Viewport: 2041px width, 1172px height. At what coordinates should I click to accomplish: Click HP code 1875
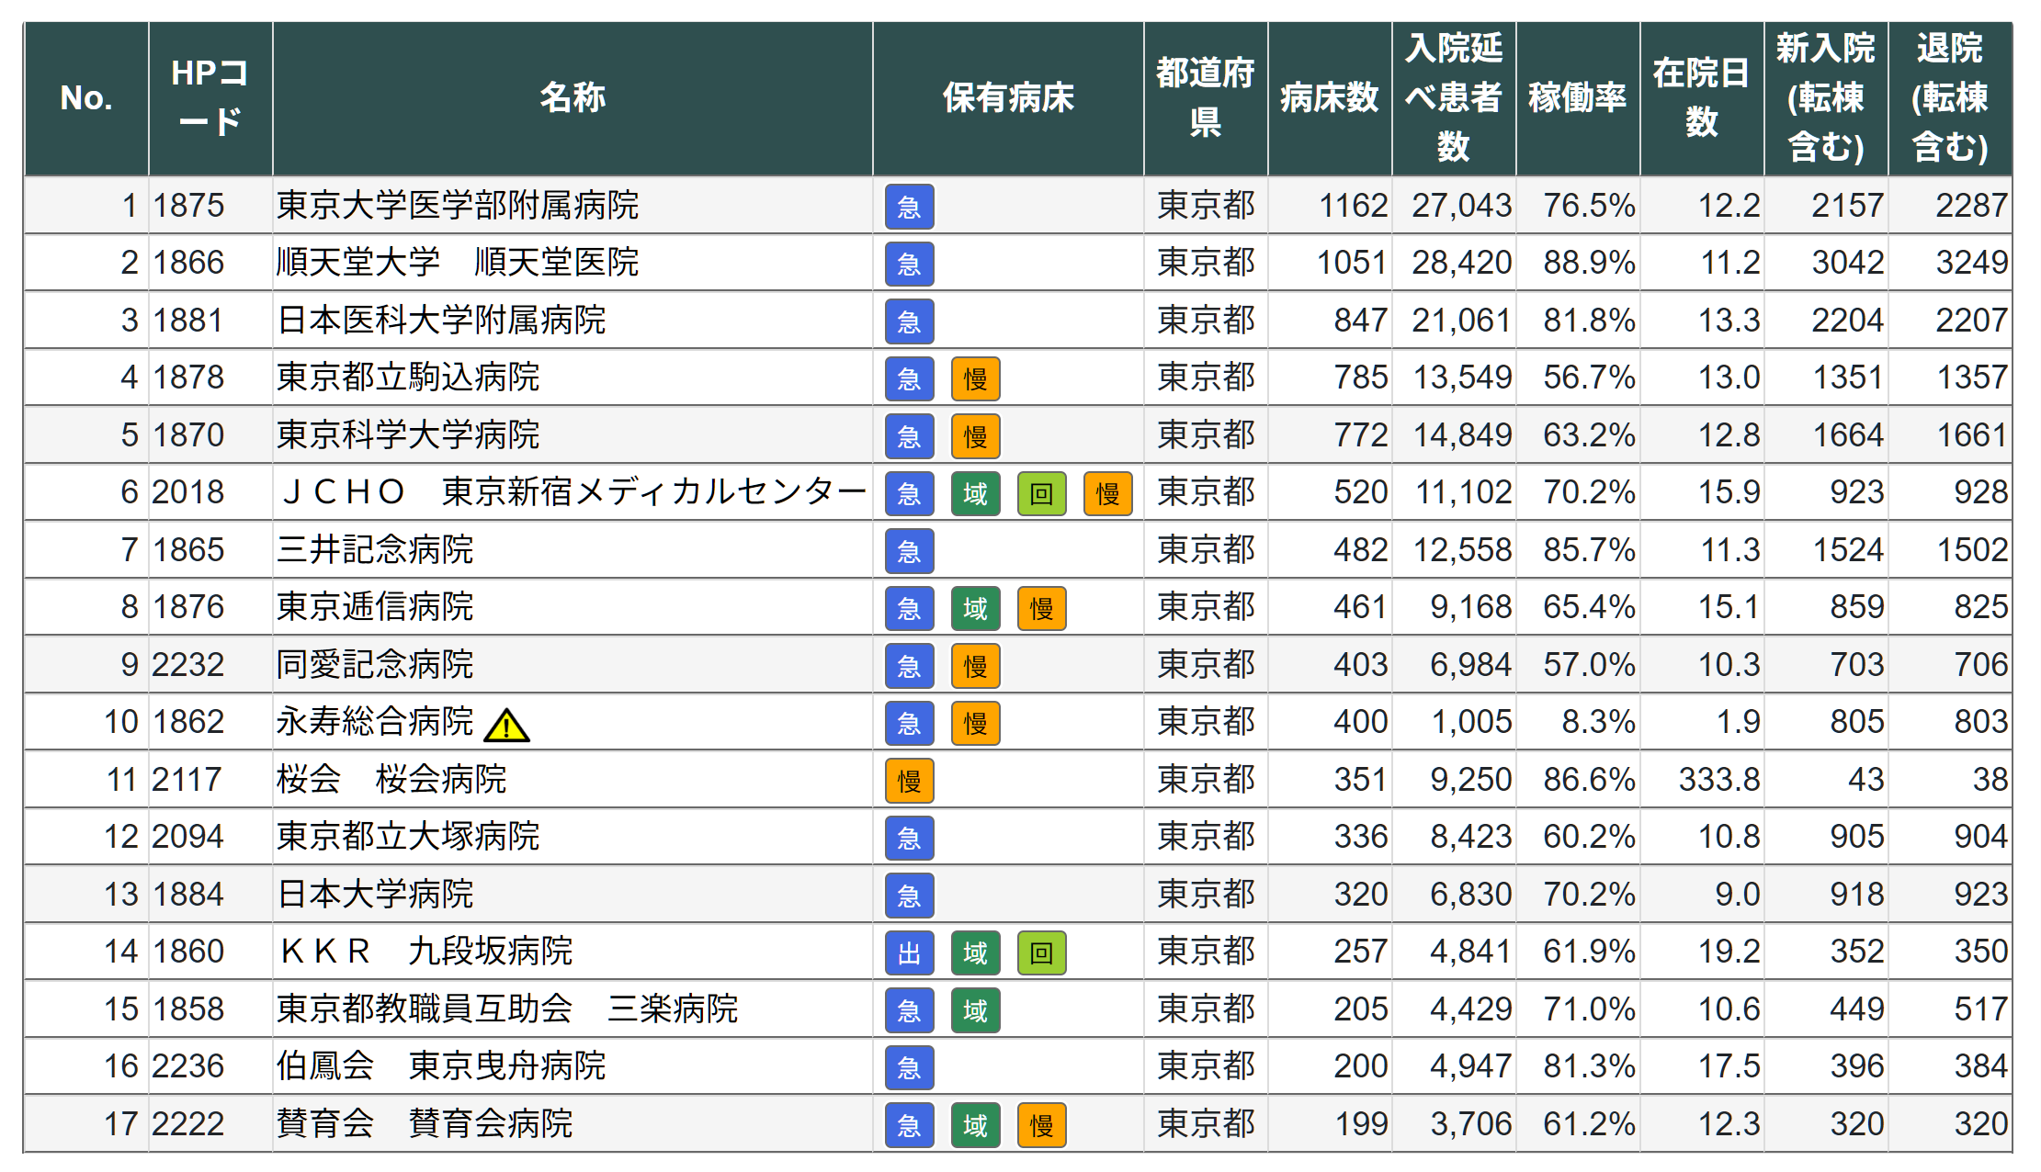pos(188,205)
